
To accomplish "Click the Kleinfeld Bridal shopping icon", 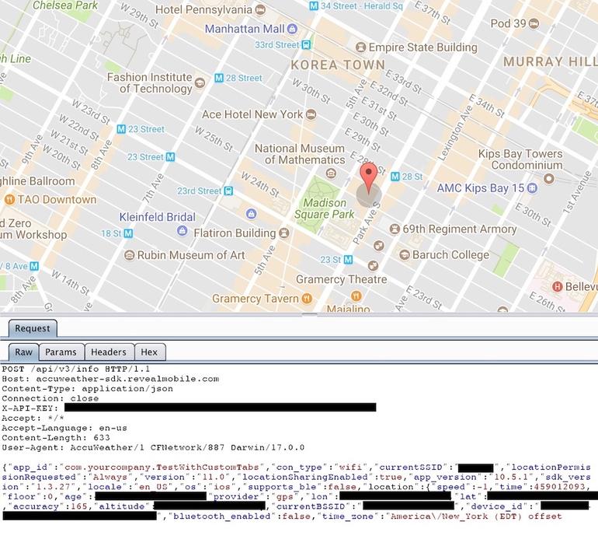I will (183, 231).
